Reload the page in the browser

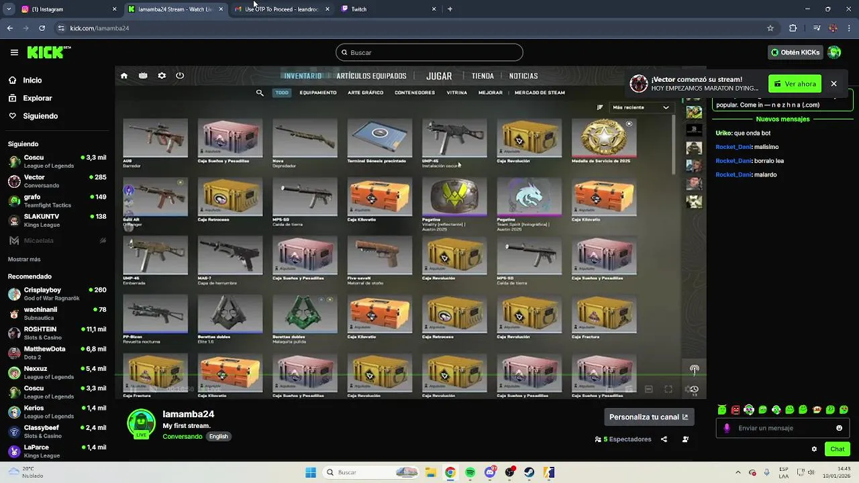point(42,28)
